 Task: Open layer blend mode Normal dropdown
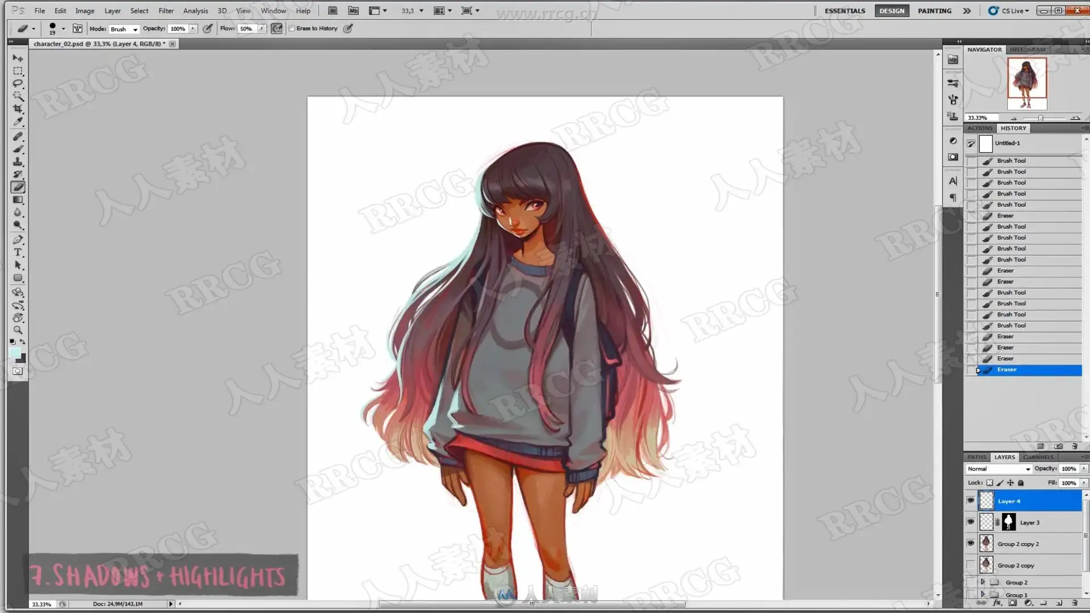pos(999,469)
